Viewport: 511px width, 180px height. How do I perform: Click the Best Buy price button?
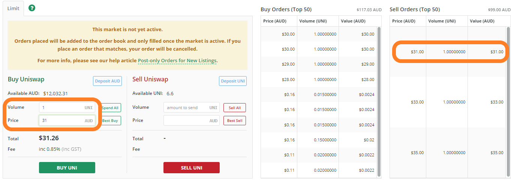coord(110,121)
